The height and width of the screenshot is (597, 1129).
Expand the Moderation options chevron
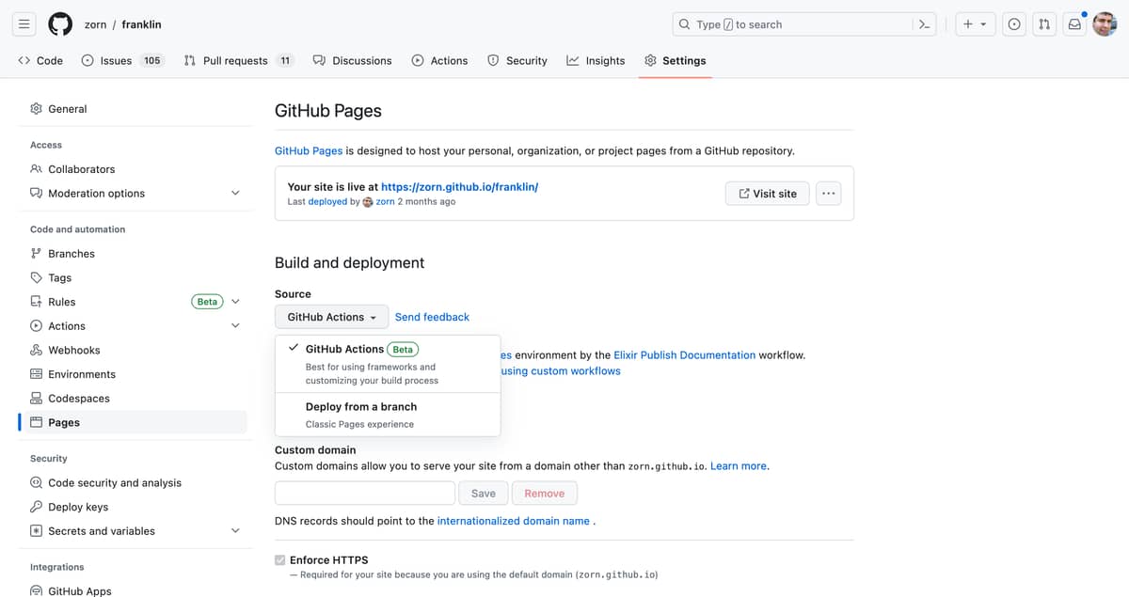click(x=235, y=194)
